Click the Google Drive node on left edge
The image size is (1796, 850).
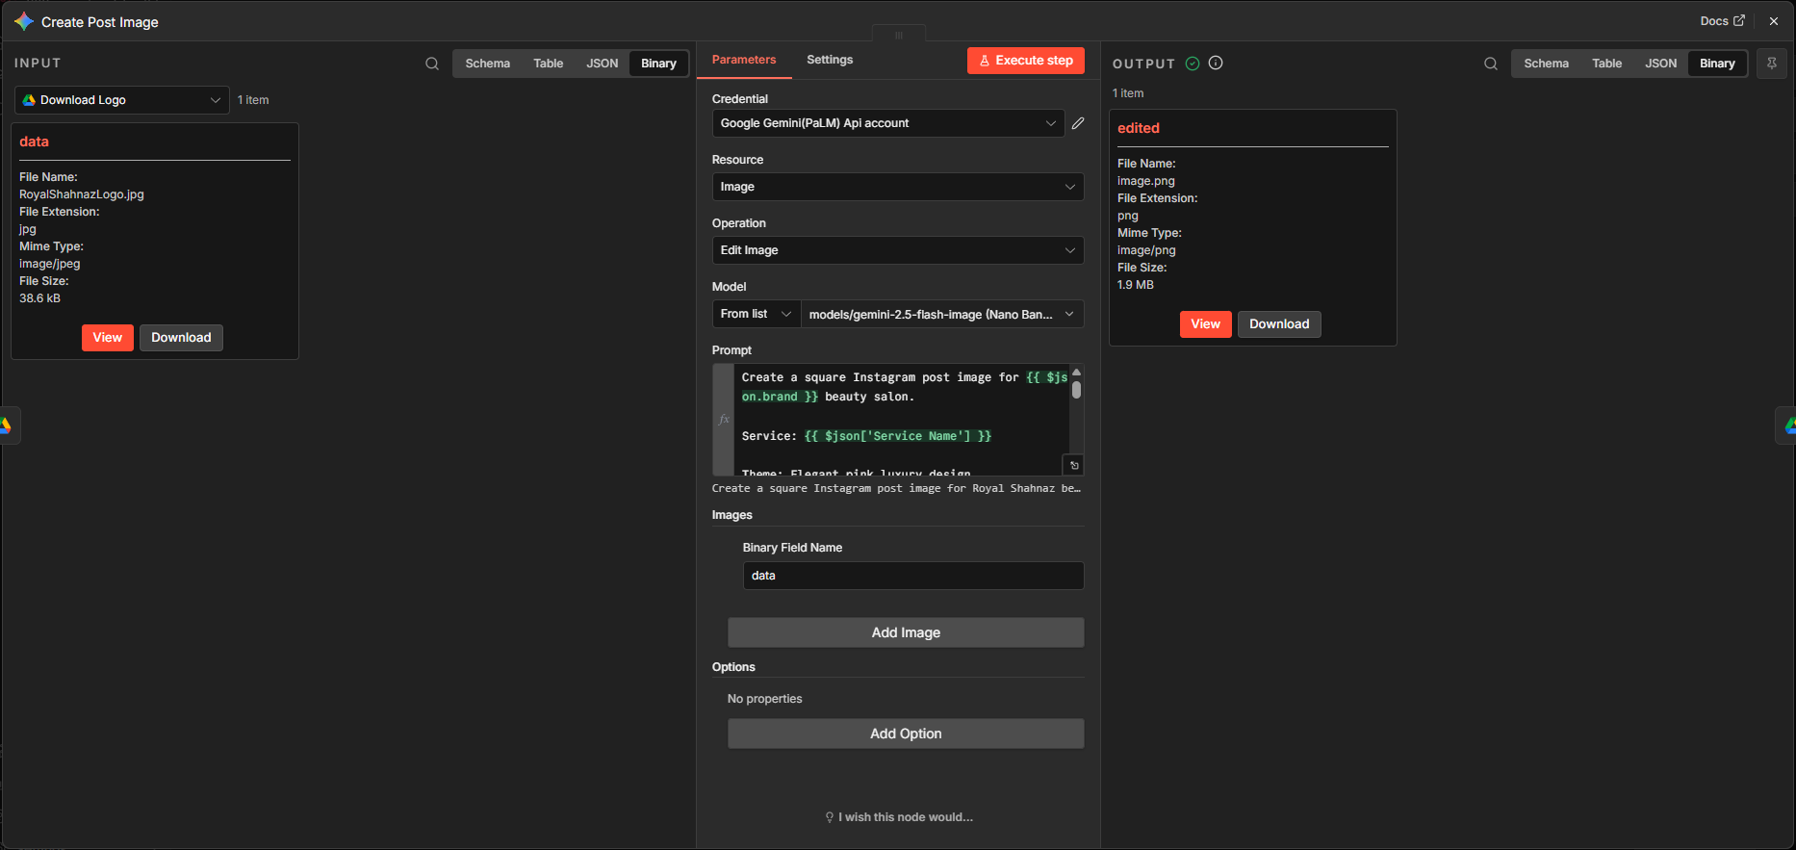pos(6,425)
